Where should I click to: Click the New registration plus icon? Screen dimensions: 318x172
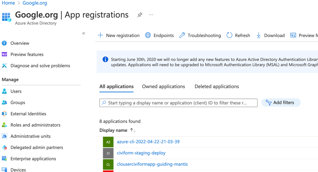coord(101,35)
